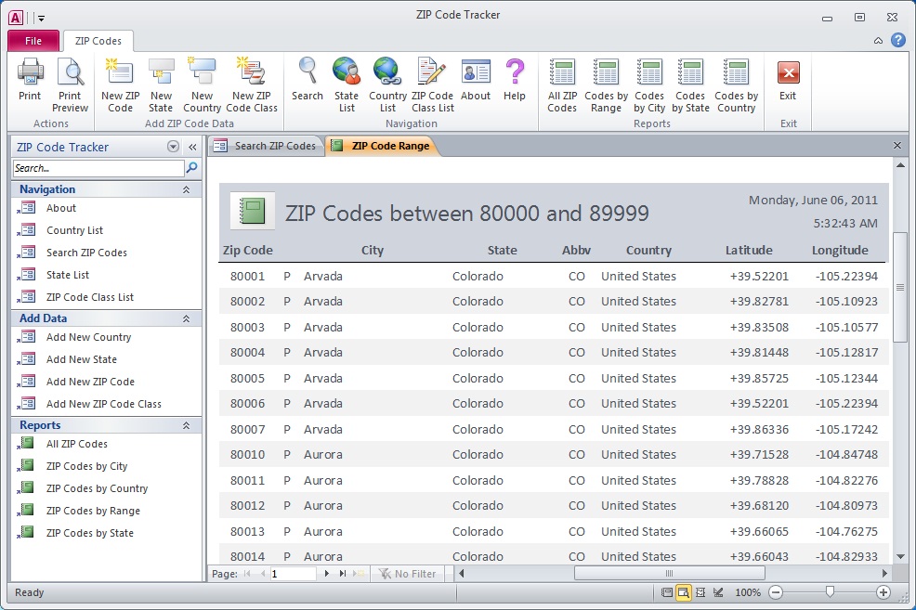The height and width of the screenshot is (610, 916).
Task: Minimize the ribbon with the caret
Action: point(878,41)
